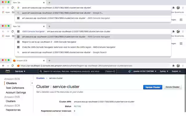
Task: Select 'Click the AWS Console Navigator extension icon' suggestion
Action: (93, 47)
